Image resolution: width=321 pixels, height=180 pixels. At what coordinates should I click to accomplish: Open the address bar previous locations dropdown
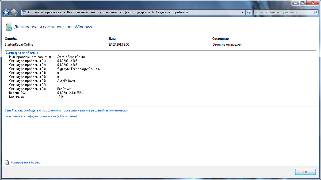(x=243, y=12)
